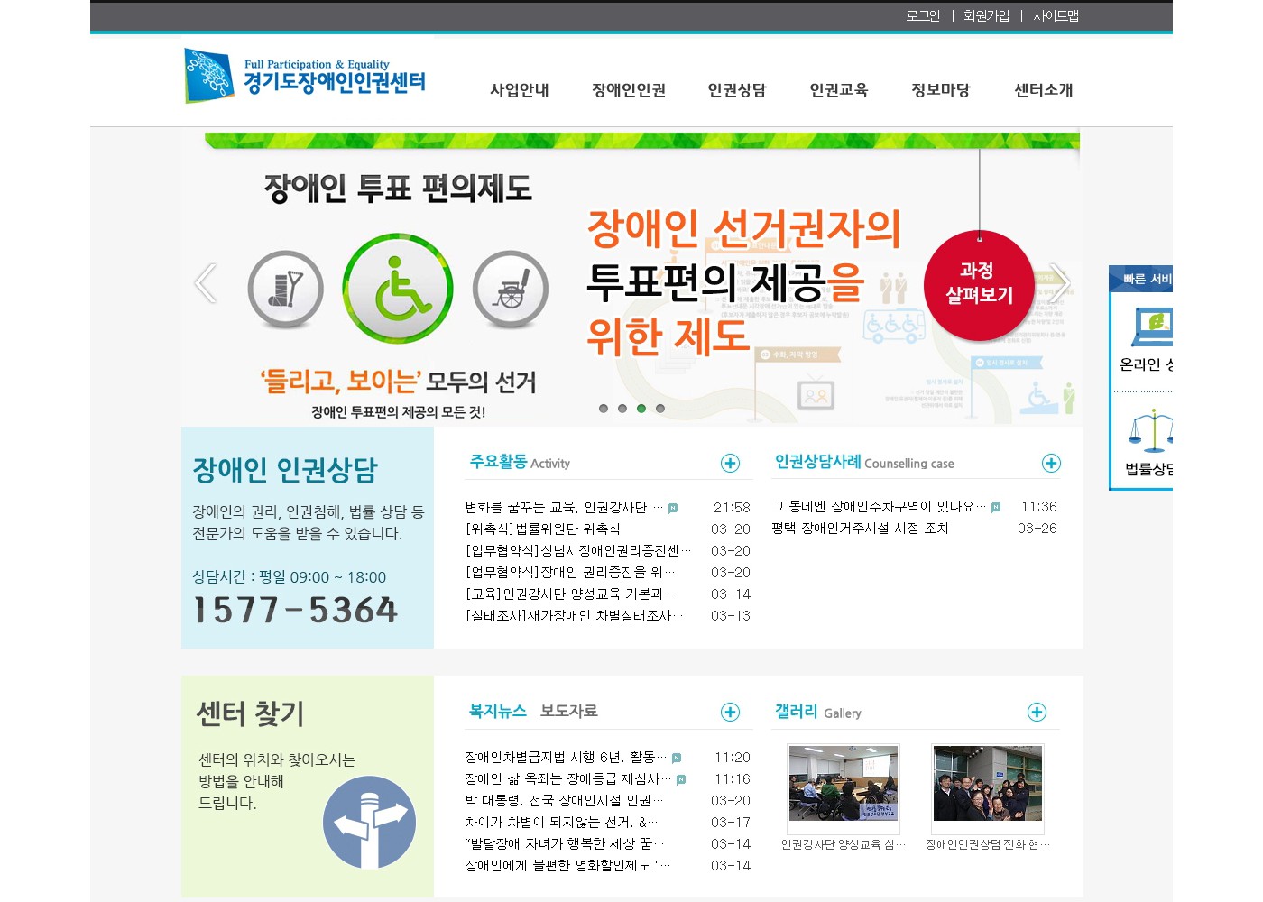Open the signpost center-finder icon
The width and height of the screenshot is (1263, 902).
click(370, 822)
